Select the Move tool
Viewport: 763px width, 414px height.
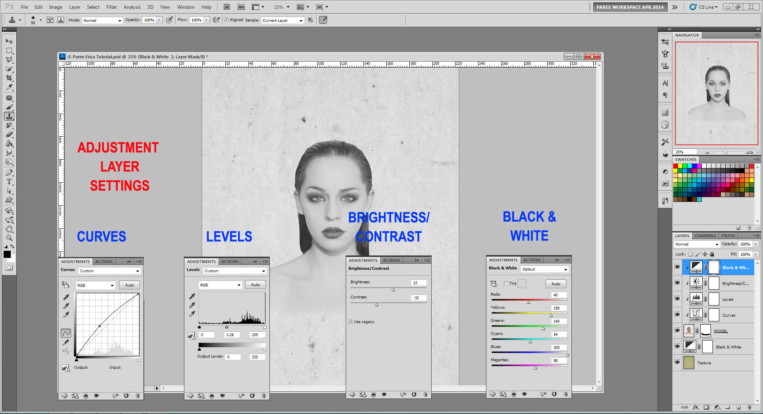point(9,41)
